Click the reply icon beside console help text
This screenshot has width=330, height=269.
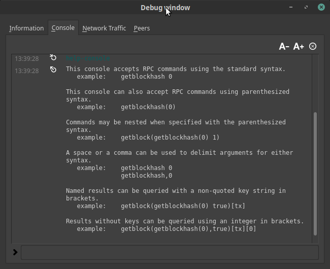[x=53, y=70]
